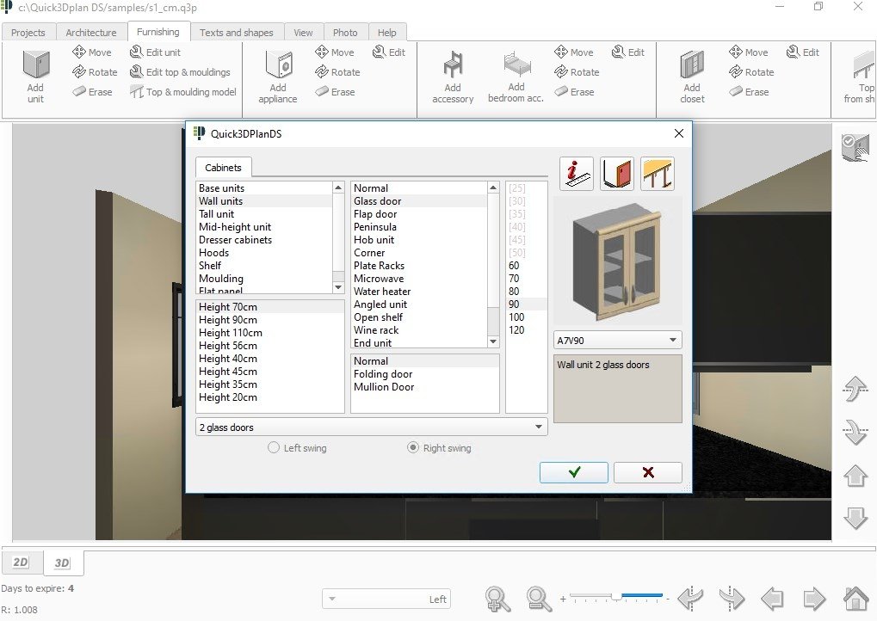
Task: Adjust the zoom level slider
Action: (x=616, y=596)
